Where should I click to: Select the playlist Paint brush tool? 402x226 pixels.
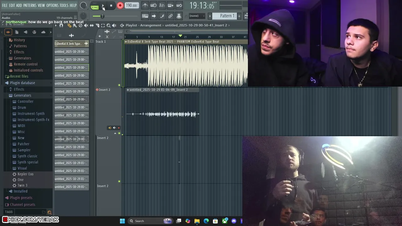pos(75,25)
